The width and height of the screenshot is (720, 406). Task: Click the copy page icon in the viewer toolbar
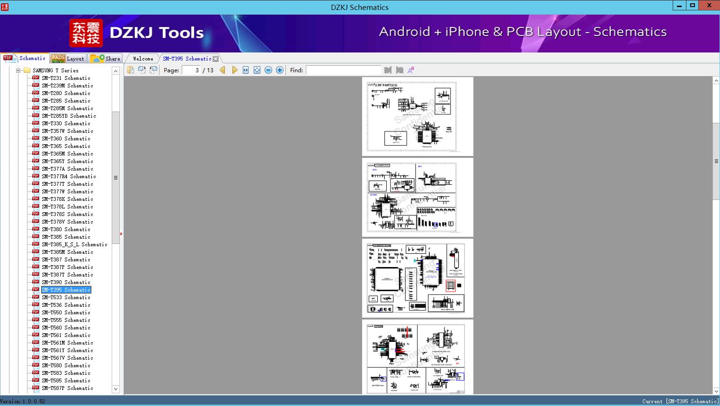coord(131,70)
